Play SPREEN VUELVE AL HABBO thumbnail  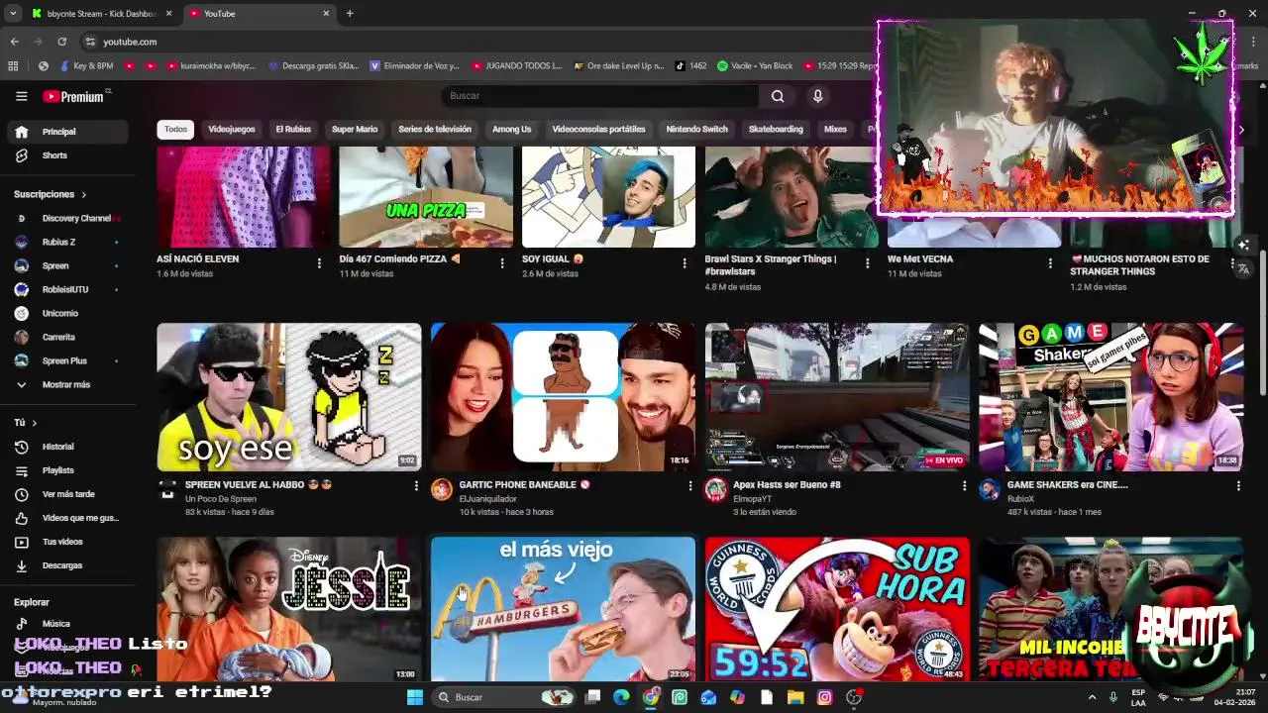click(x=289, y=396)
